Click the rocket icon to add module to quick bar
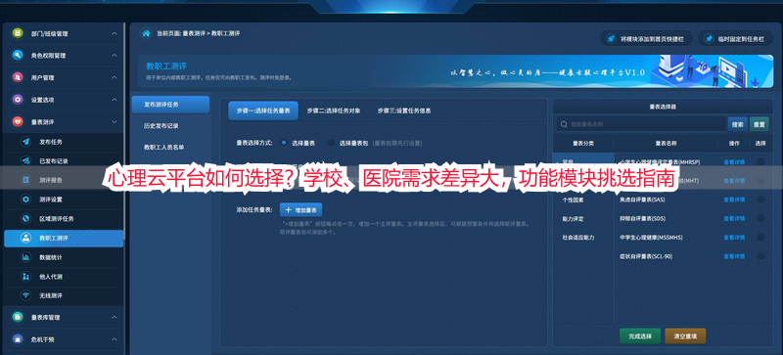This screenshot has width=783, height=355. click(610, 38)
